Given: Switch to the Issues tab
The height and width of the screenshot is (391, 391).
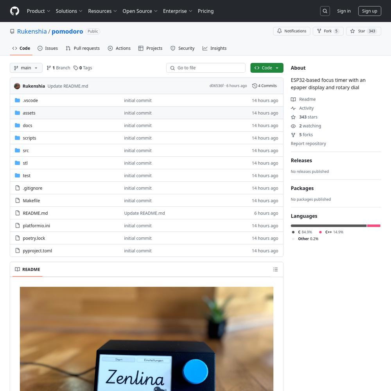Looking at the screenshot, I should tap(48, 48).
